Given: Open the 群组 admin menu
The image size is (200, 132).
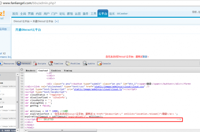Looking at the screenshot, I should coord(70,14).
